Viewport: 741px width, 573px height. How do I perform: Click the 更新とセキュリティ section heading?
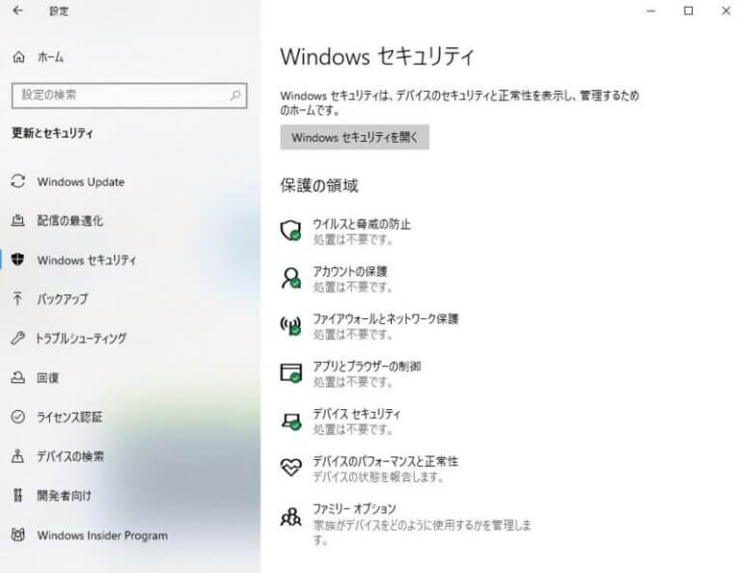coord(52,133)
